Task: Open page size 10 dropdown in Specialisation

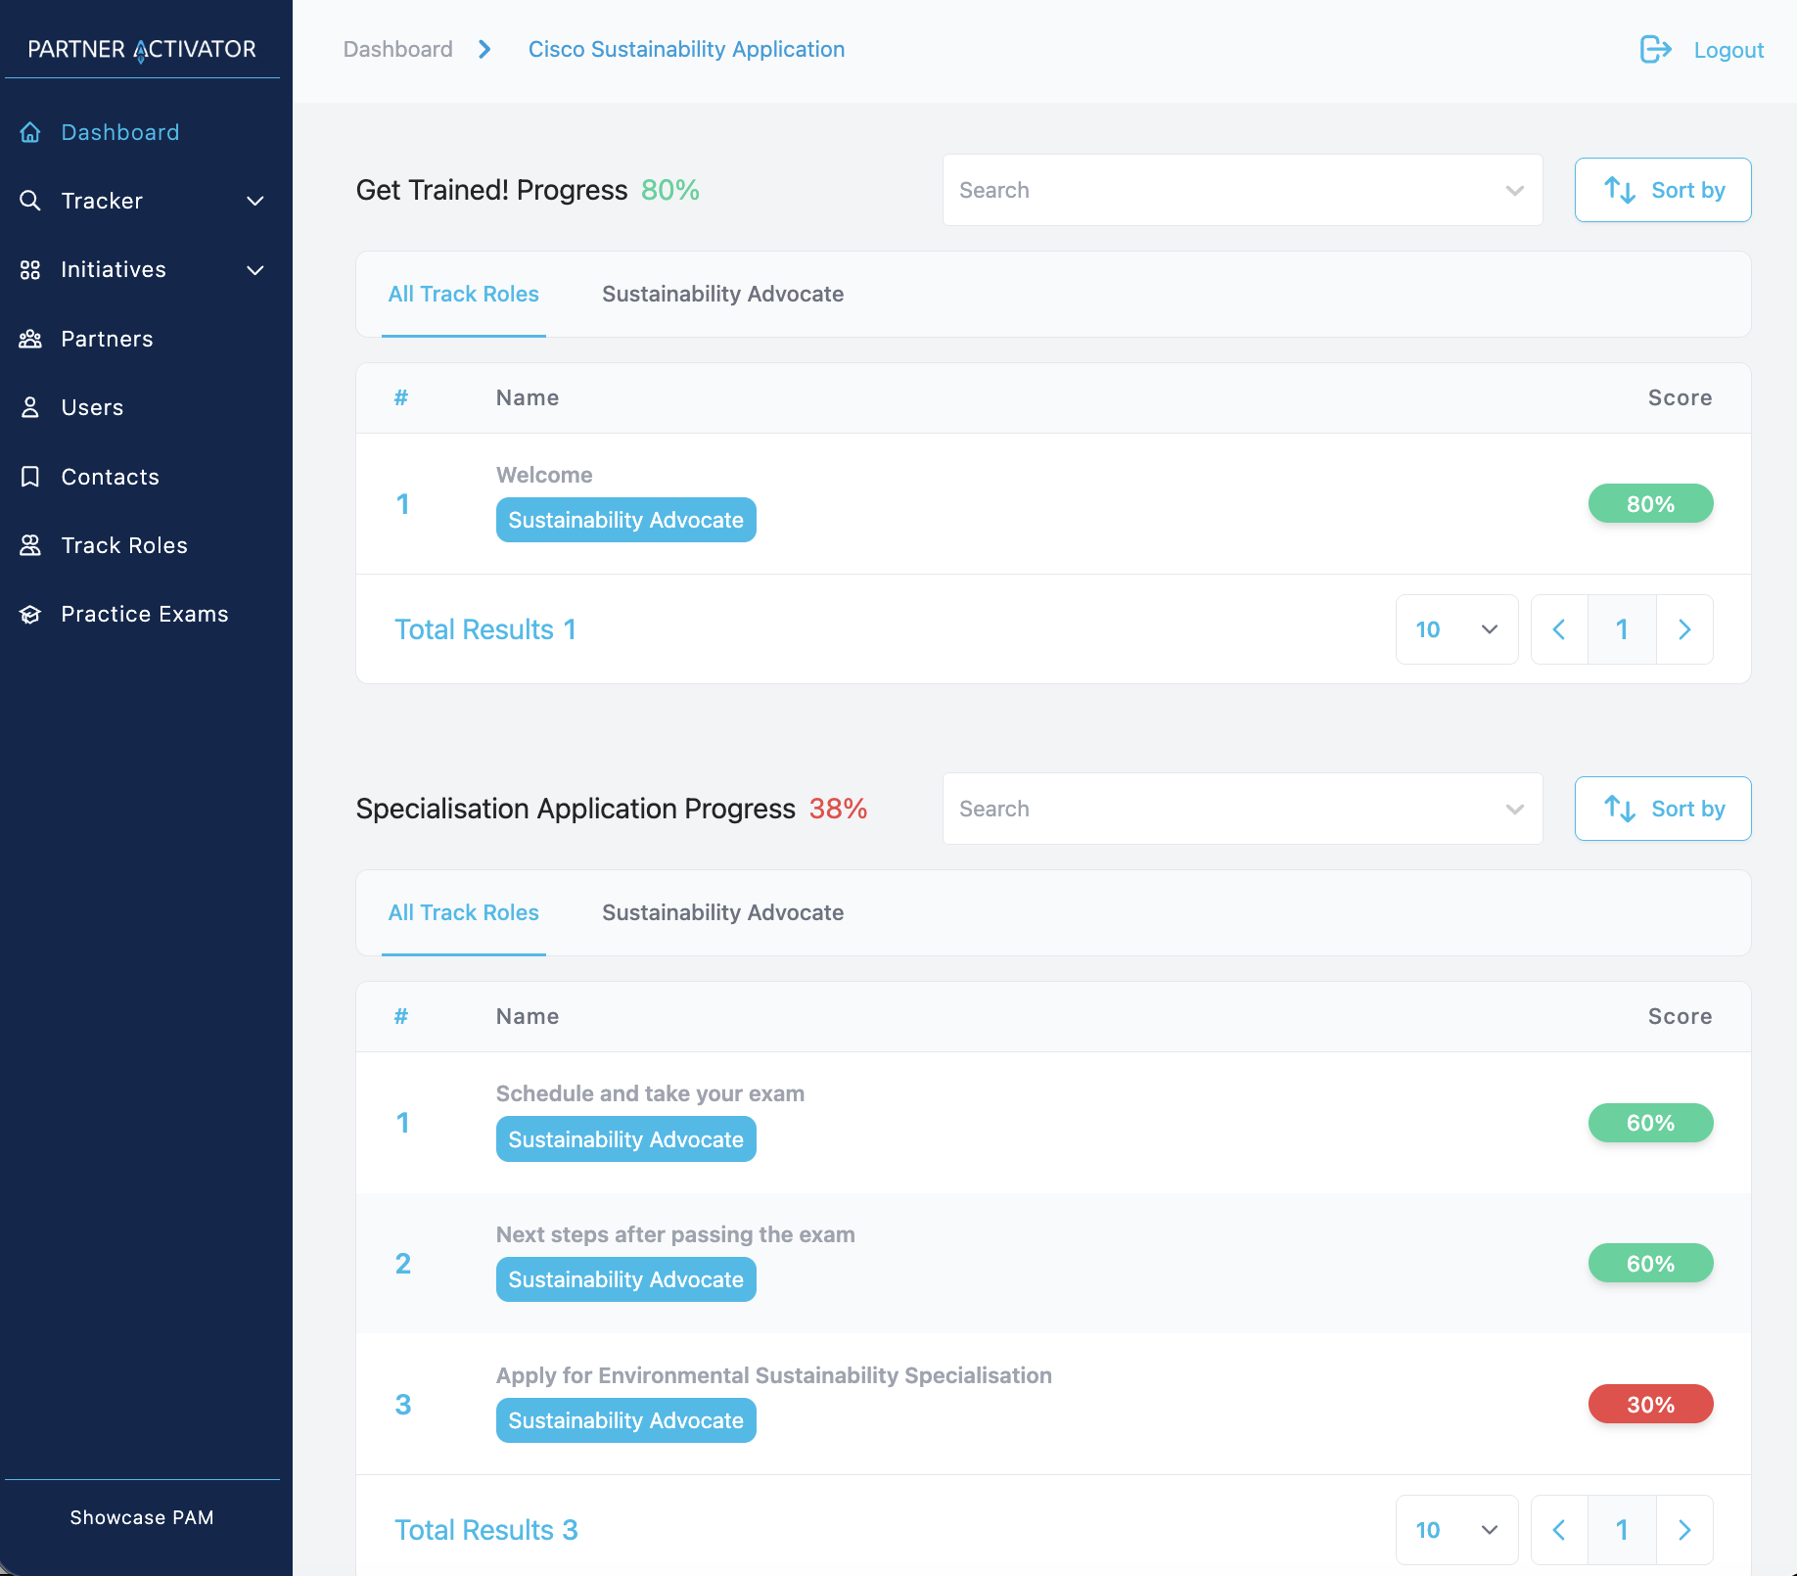Action: [x=1457, y=1530]
